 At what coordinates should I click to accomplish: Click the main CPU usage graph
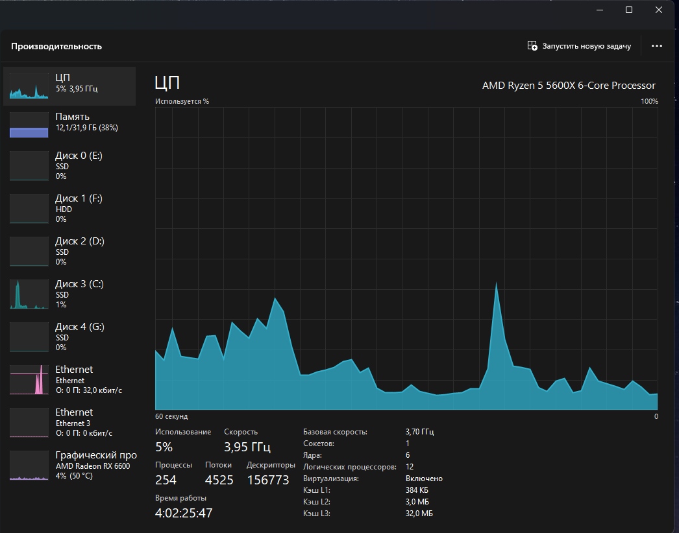pyautogui.click(x=406, y=258)
